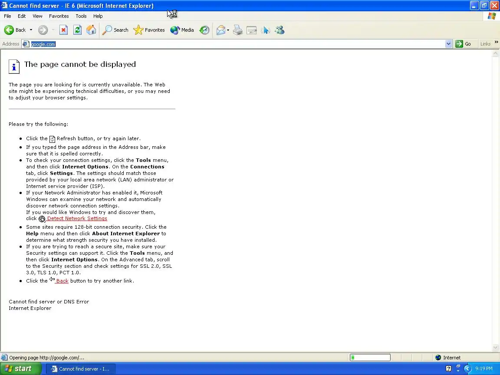Open the Help menu
Viewport: 500px width, 375px height.
click(98, 16)
